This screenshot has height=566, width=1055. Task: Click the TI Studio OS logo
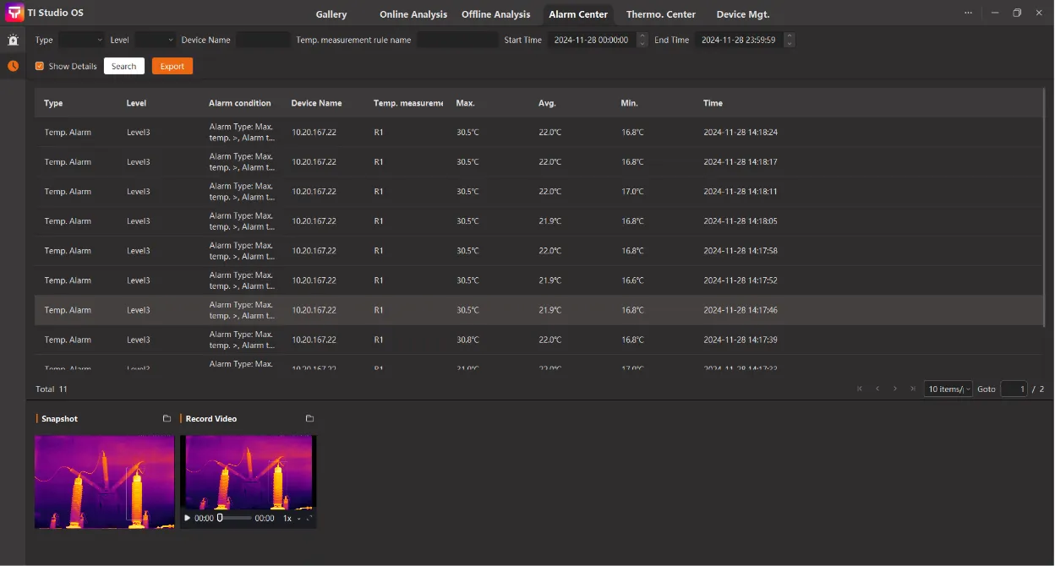pos(14,14)
